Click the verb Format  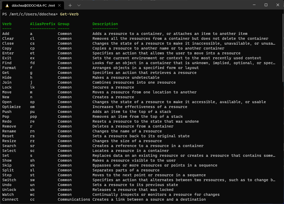9,68
